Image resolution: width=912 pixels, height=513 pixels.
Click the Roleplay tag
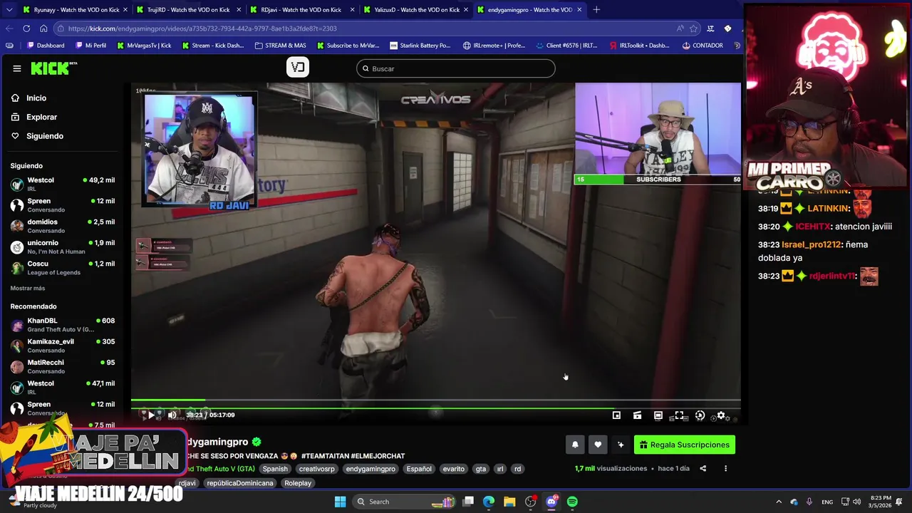pos(298,483)
